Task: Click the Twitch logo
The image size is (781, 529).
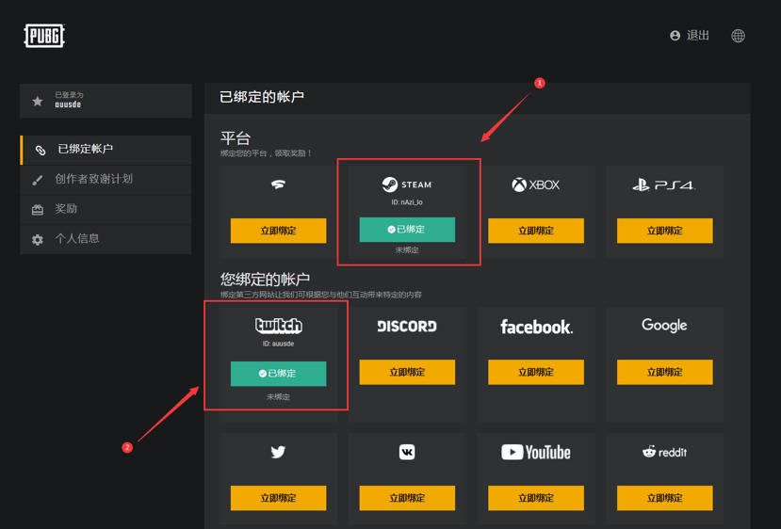Action: pyautogui.click(x=279, y=326)
